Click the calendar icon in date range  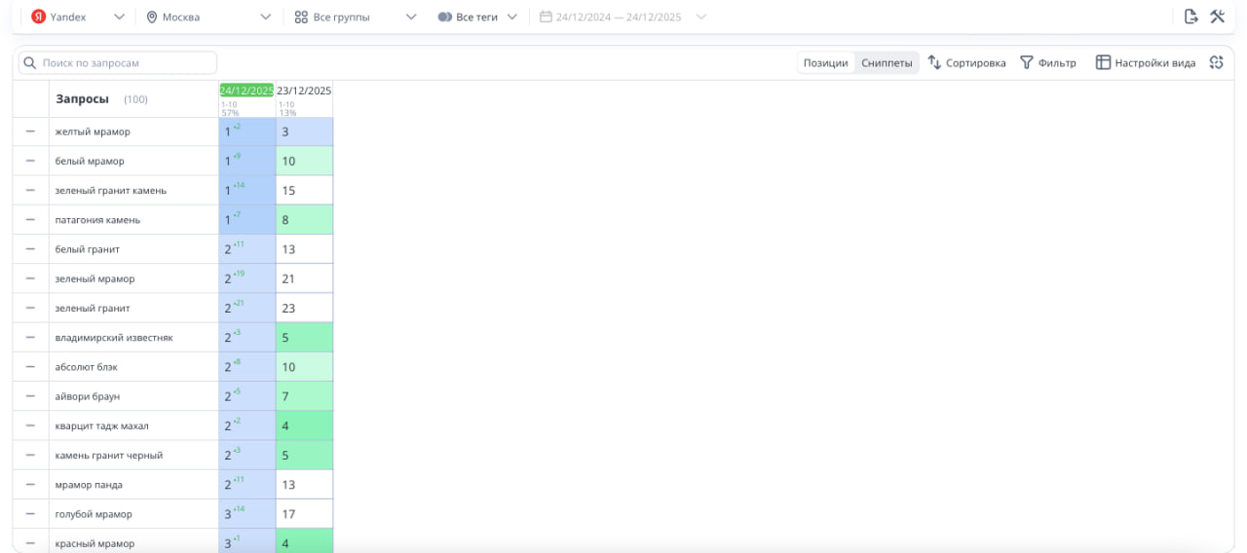tap(546, 17)
